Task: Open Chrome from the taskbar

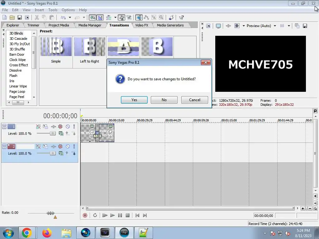Action: [x=27, y=233]
